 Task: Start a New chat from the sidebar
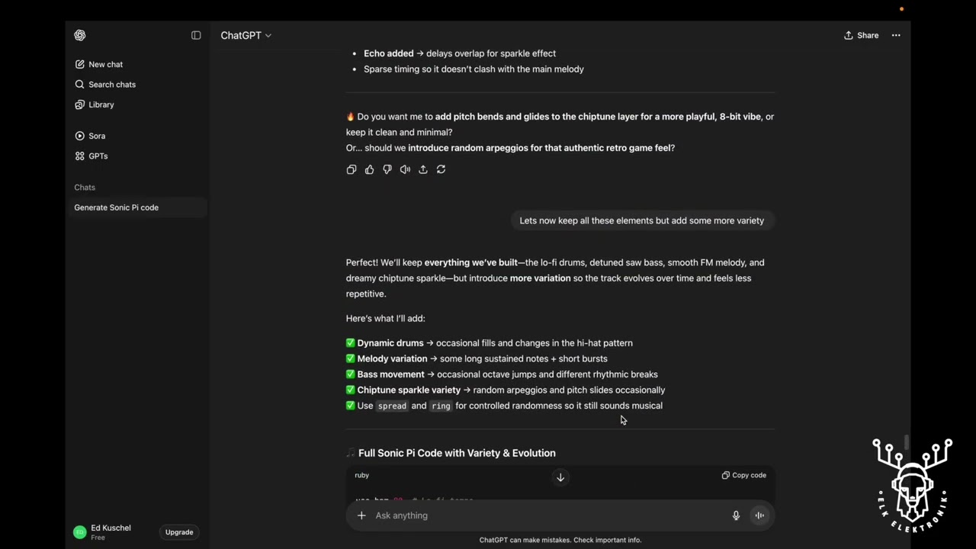(x=105, y=64)
